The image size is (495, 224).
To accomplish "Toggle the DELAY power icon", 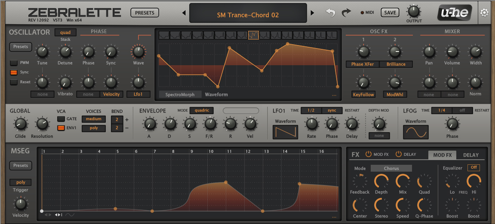I will point(398,154).
